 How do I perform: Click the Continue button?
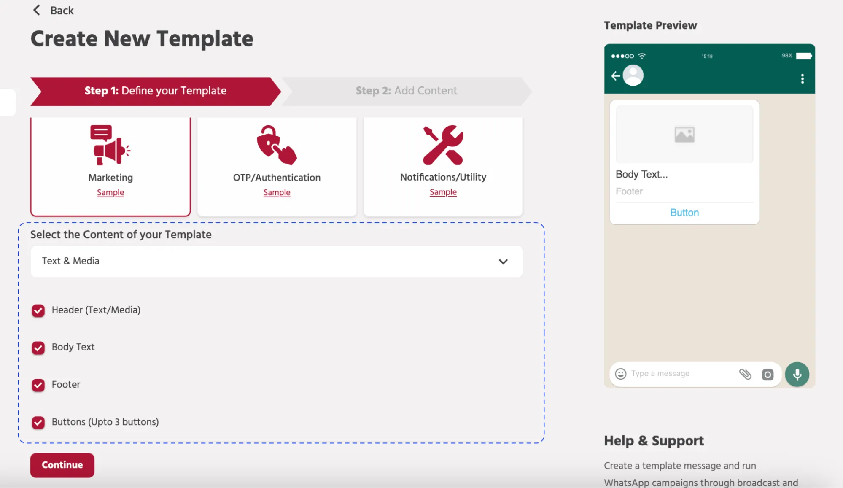62,465
